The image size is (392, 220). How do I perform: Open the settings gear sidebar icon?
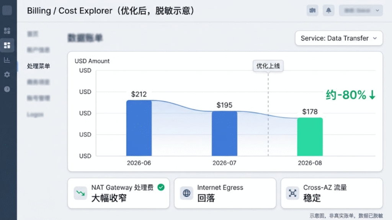click(x=7, y=74)
